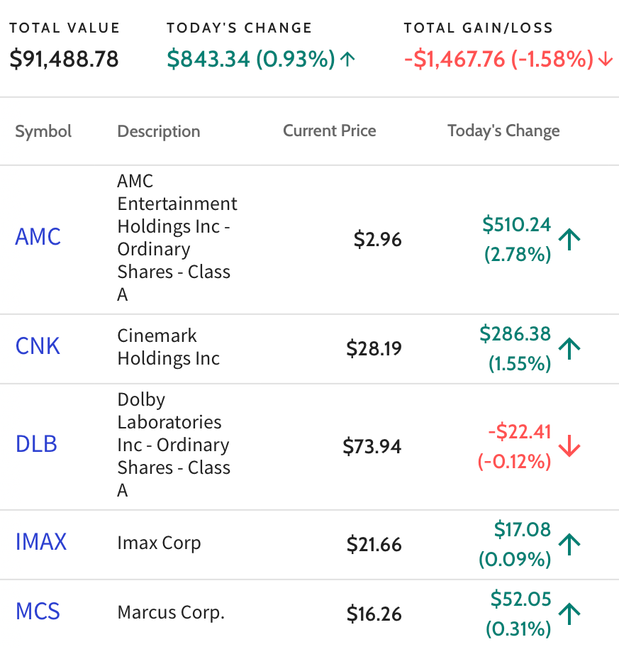Open the IMAX ticker symbol link
This screenshot has height=659, width=619.
tap(41, 542)
